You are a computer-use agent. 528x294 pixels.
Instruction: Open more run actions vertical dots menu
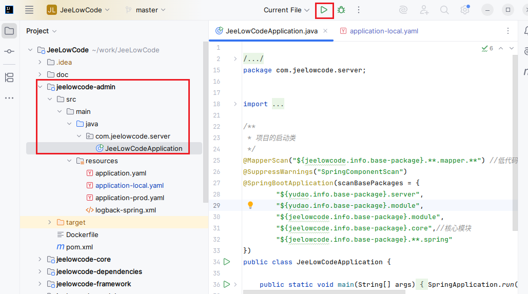click(x=359, y=10)
